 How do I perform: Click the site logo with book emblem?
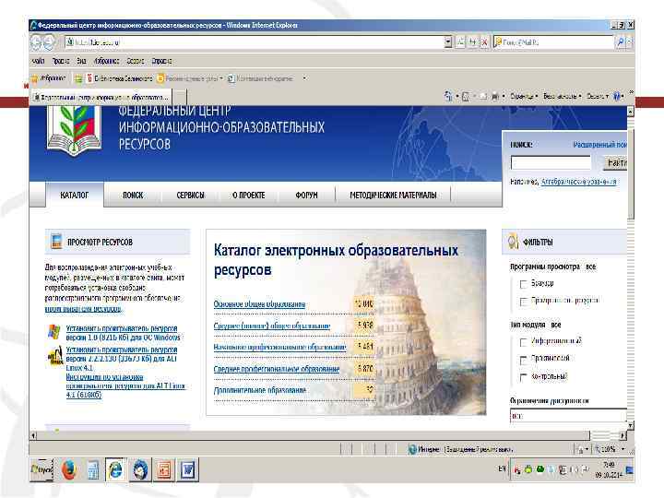(x=74, y=130)
